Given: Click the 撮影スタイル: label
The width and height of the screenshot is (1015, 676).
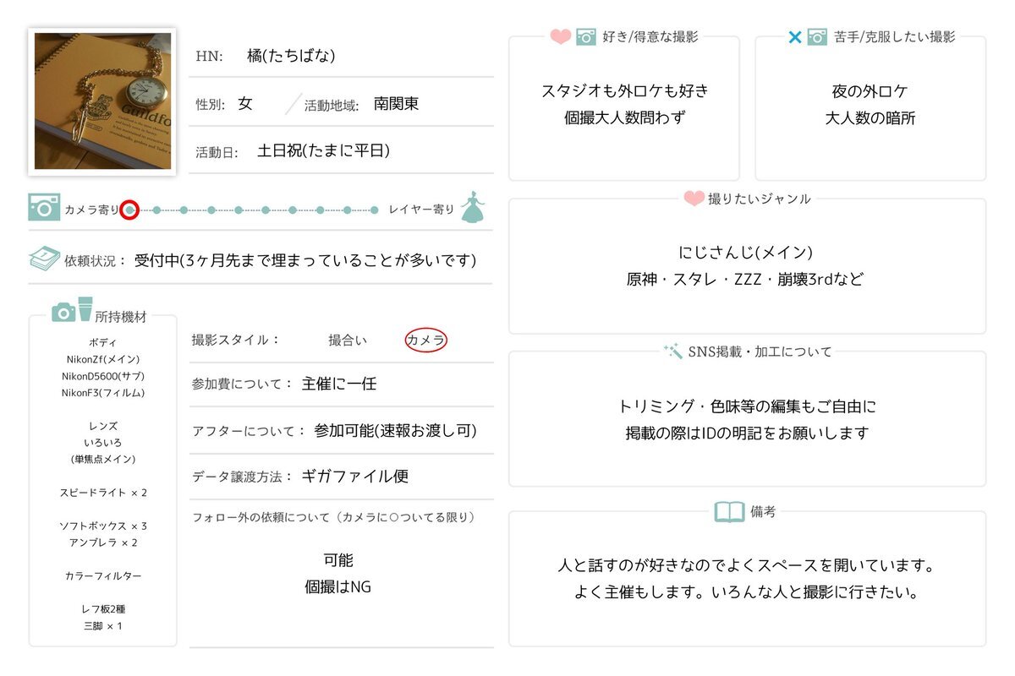Looking at the screenshot, I should pyautogui.click(x=236, y=340).
